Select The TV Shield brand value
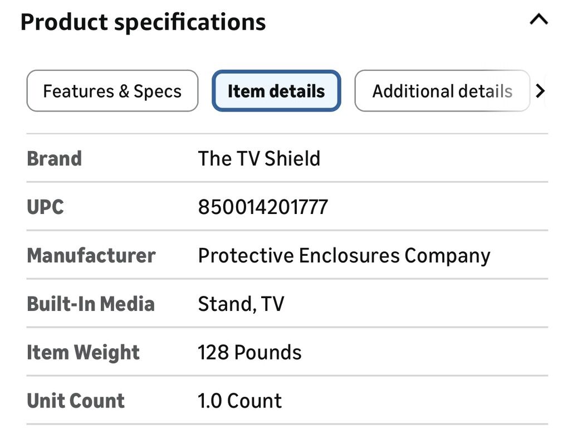 [x=259, y=159]
